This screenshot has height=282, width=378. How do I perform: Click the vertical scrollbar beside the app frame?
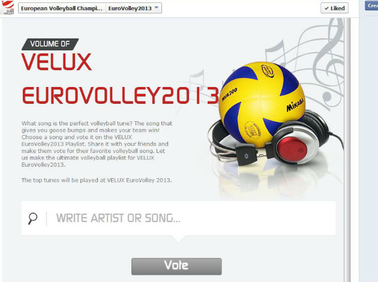coord(347,149)
